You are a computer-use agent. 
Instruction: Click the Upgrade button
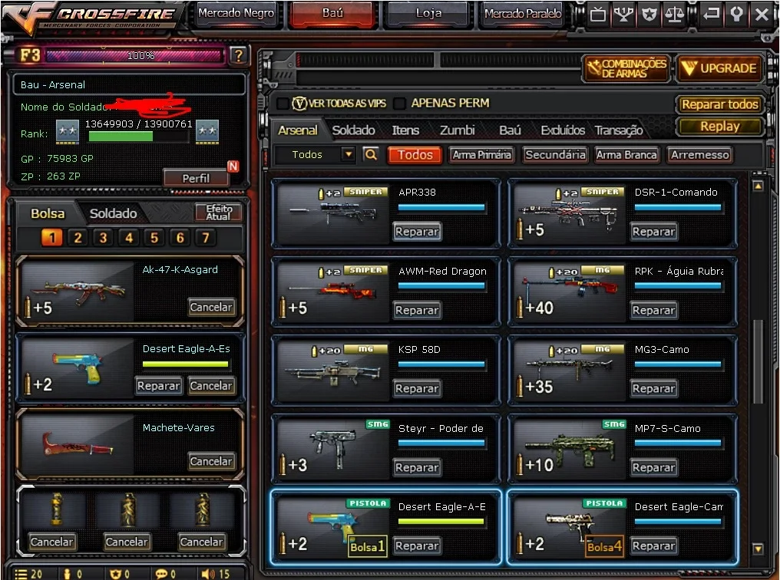pyautogui.click(x=719, y=68)
